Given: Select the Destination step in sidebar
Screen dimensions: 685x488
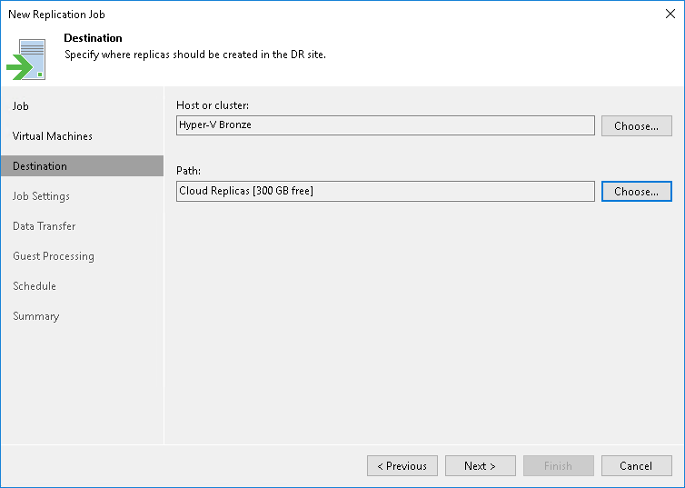Looking at the screenshot, I should point(40,166).
